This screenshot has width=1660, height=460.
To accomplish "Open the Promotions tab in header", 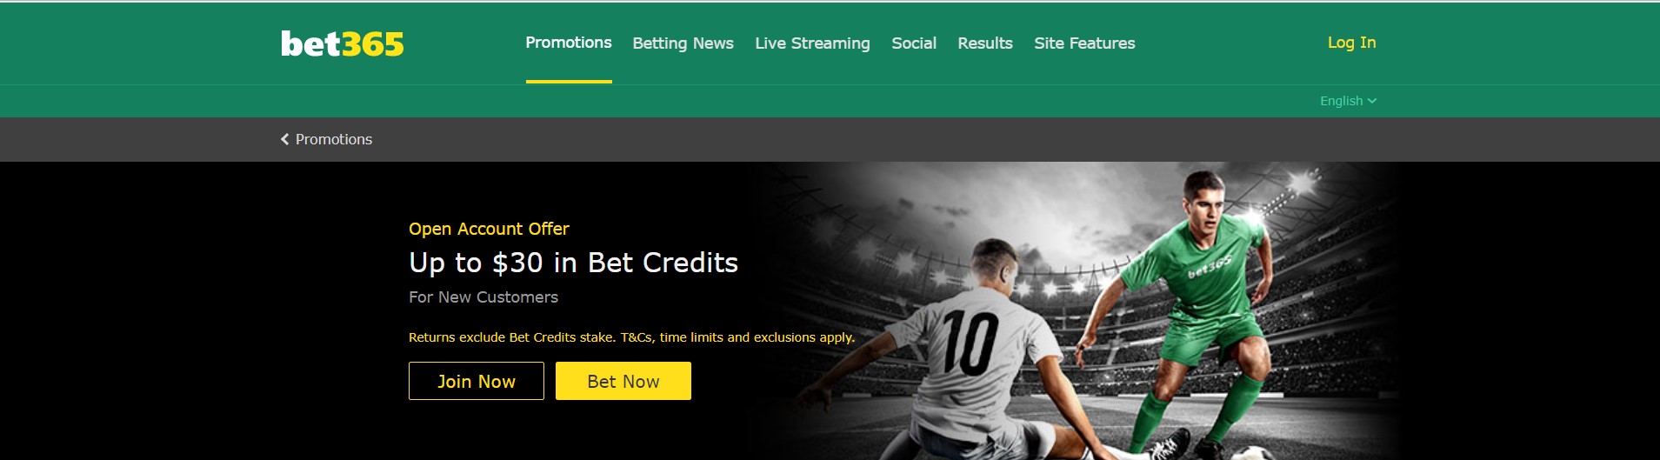I will point(569,43).
